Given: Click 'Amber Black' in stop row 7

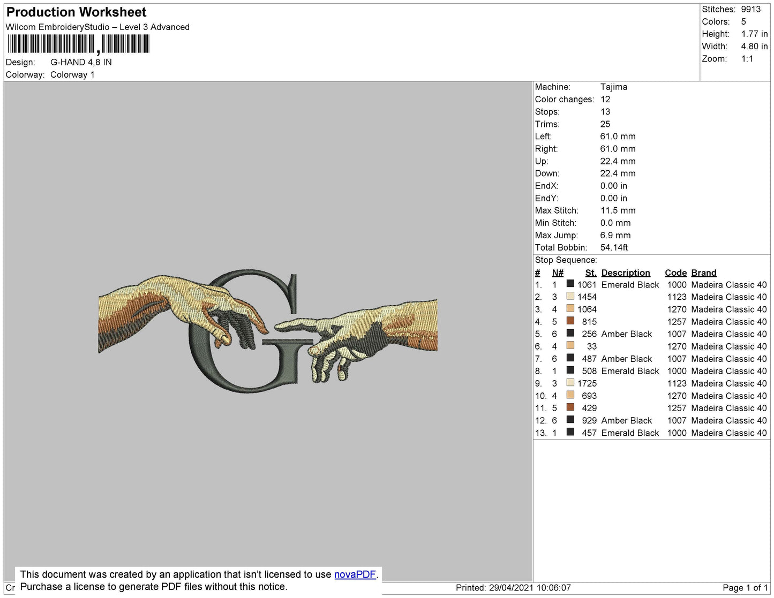Looking at the screenshot, I should pyautogui.click(x=627, y=359).
